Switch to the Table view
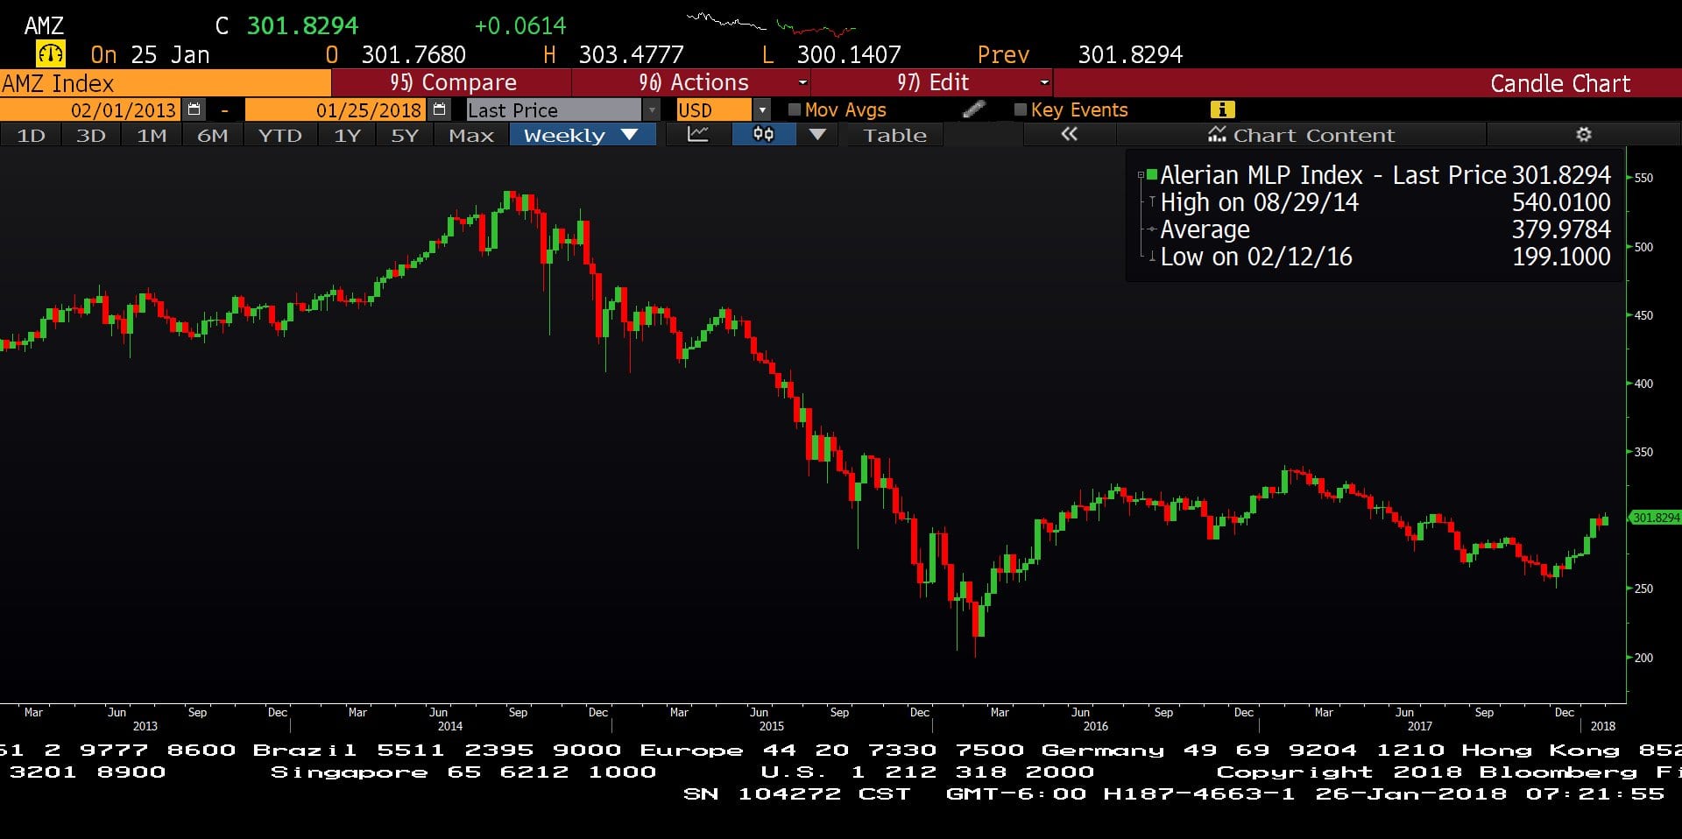This screenshot has height=839, width=1682. pyautogui.click(x=894, y=135)
